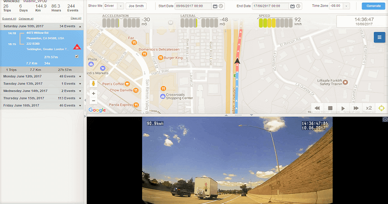Click the Generate button
The height and width of the screenshot is (204, 388).
[373, 6]
